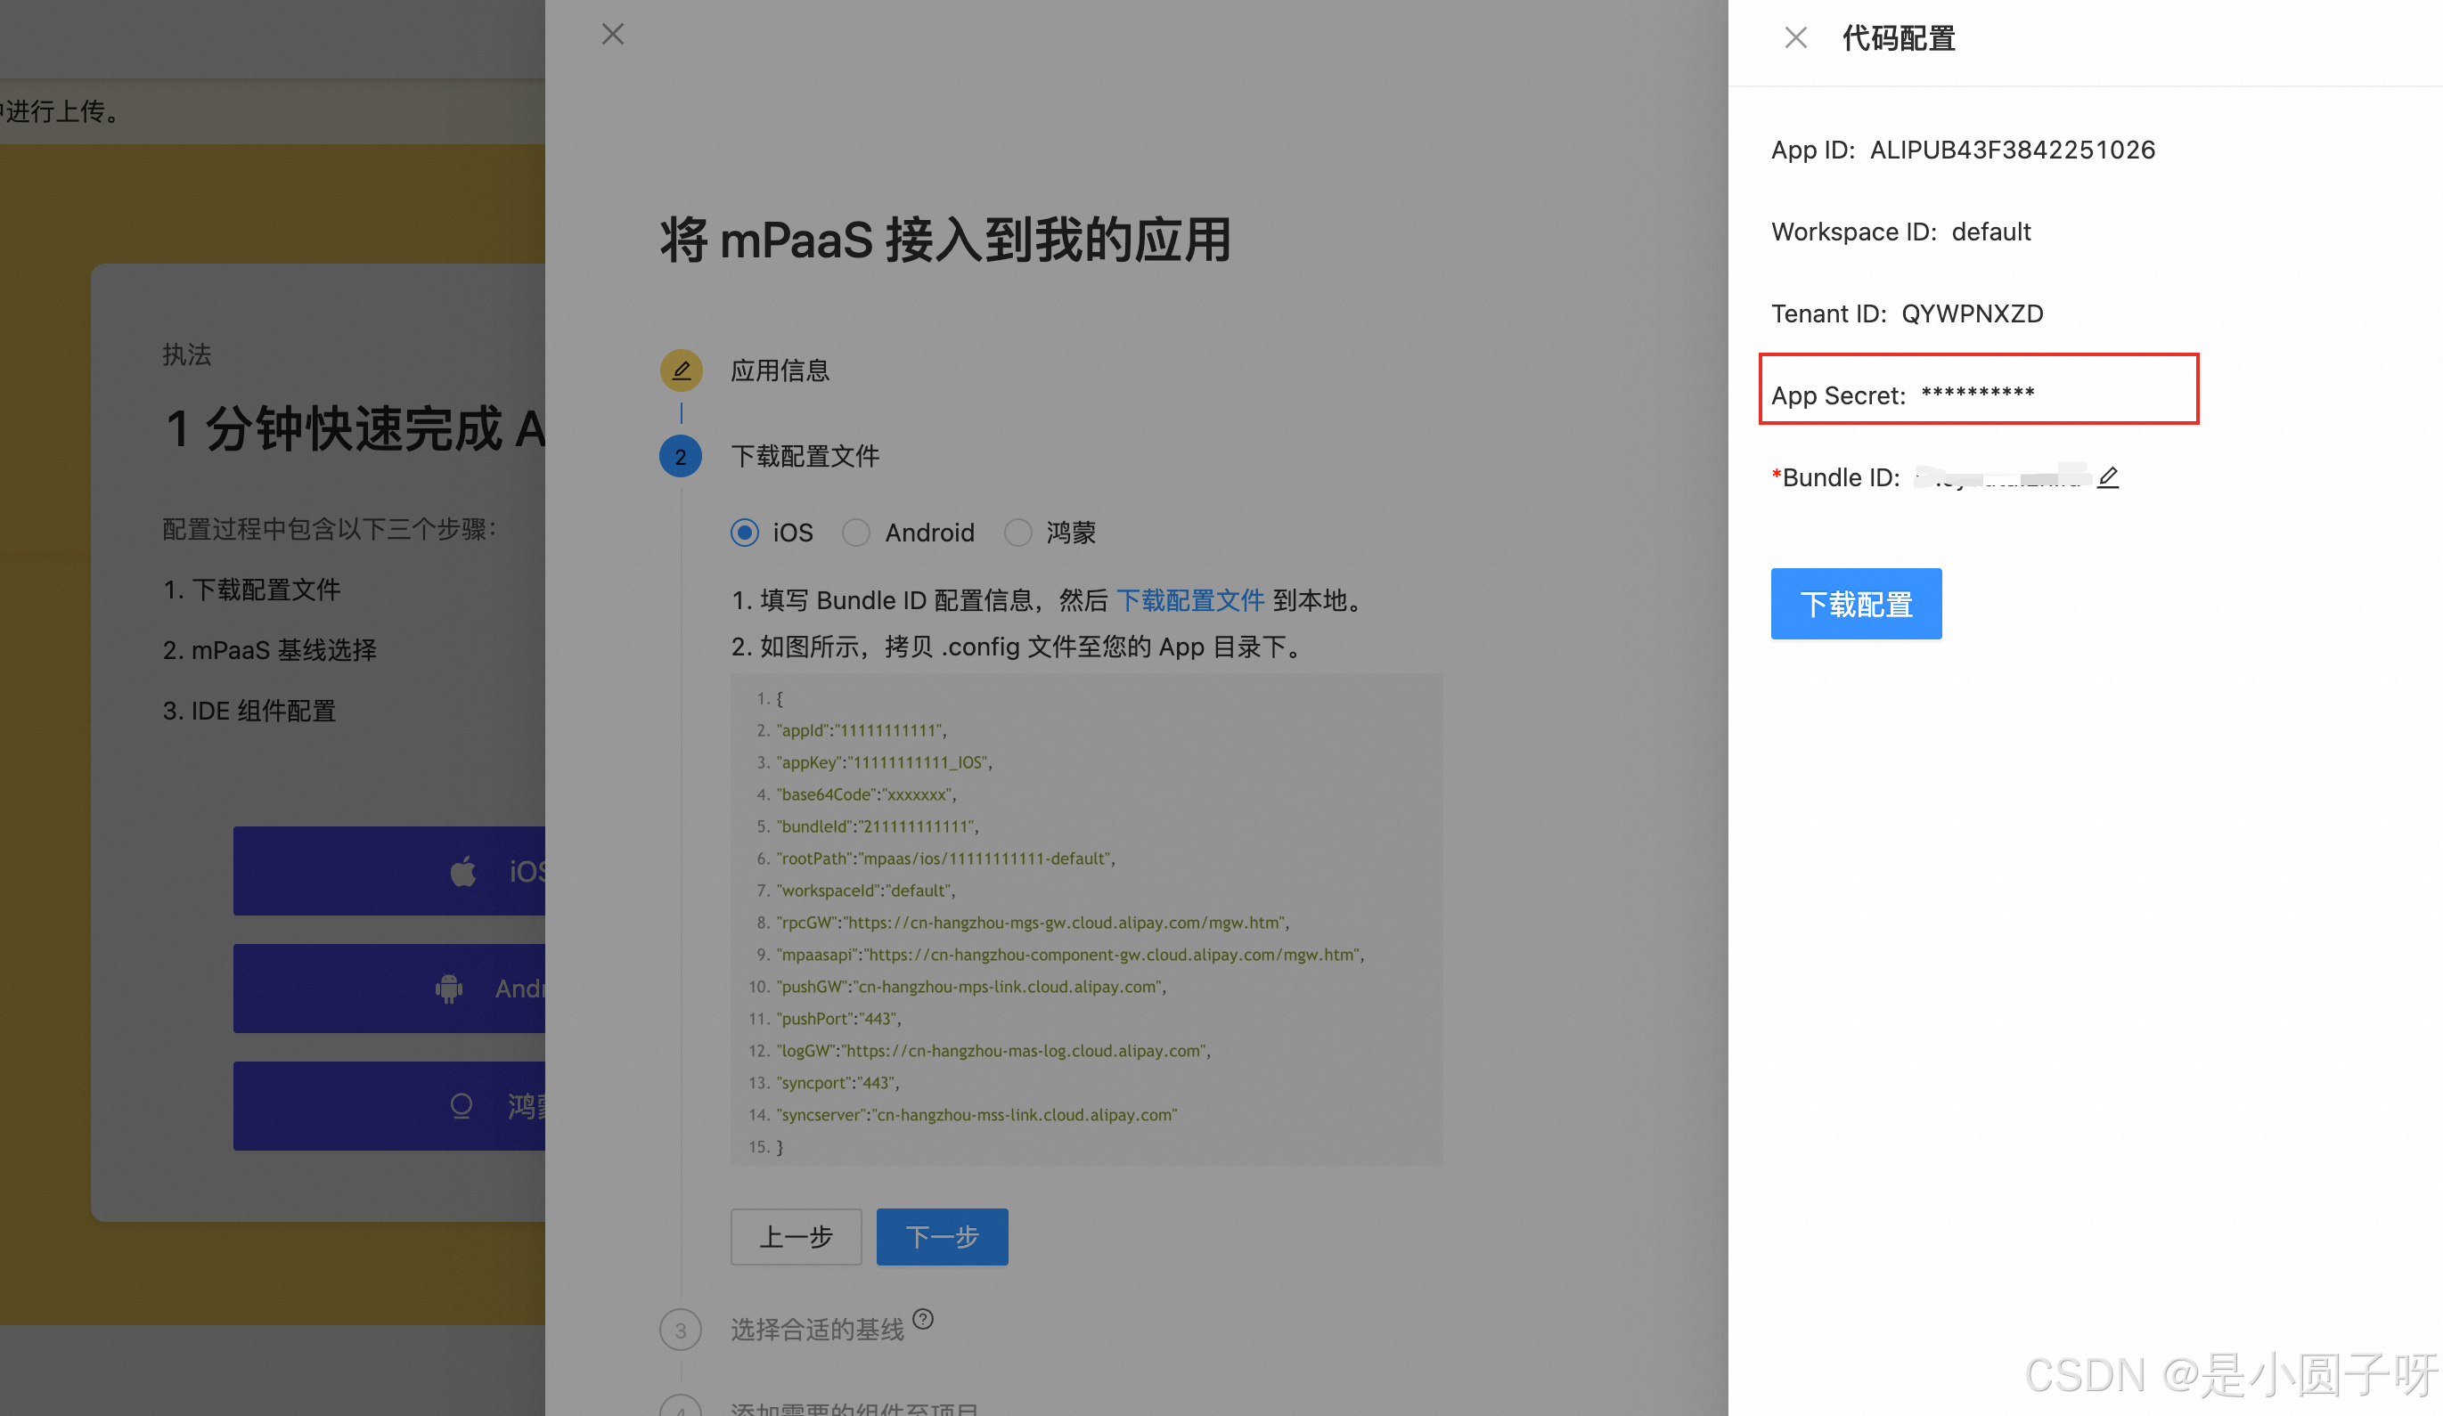Select the 鸿蒙 radio button
The width and height of the screenshot is (2443, 1416).
tap(1017, 532)
